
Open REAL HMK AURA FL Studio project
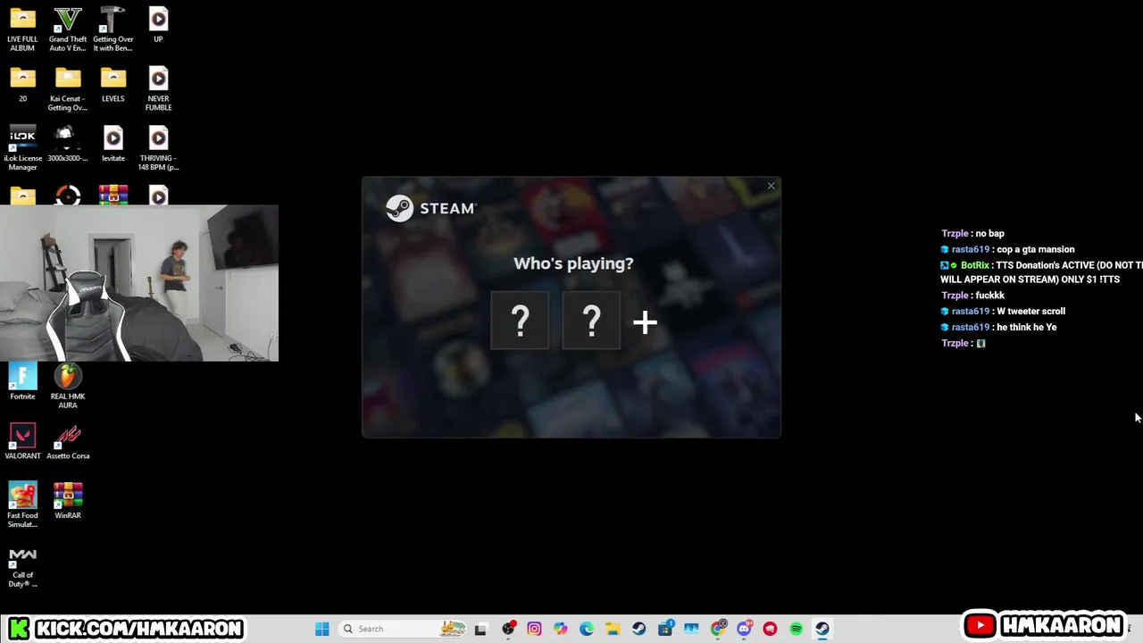(68, 387)
